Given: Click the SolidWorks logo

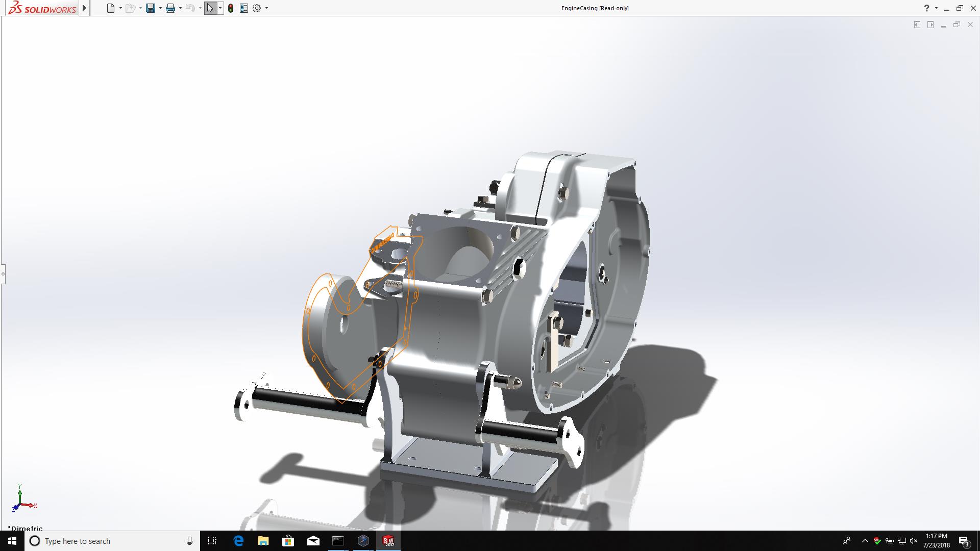Looking at the screenshot, I should click(x=42, y=8).
